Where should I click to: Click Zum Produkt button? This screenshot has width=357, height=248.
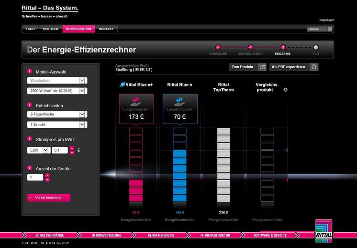248,67
